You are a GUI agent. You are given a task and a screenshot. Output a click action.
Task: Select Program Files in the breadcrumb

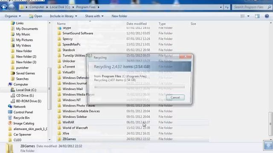click(x=86, y=7)
